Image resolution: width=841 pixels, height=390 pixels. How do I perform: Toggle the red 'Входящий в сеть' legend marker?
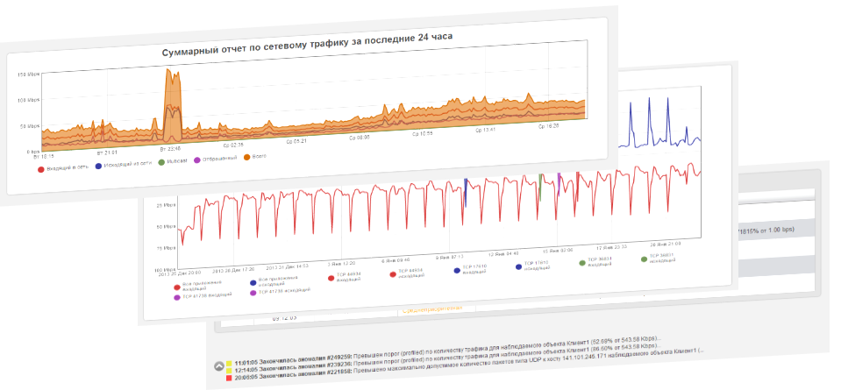click(40, 170)
